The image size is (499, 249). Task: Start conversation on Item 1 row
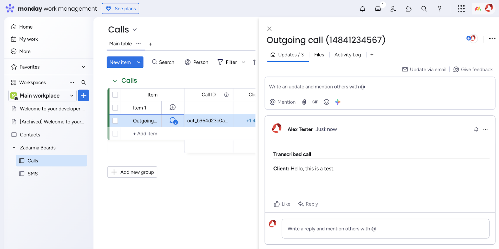point(173,107)
